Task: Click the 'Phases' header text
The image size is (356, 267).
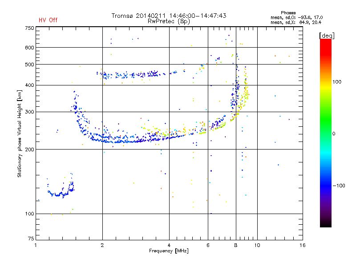Action: (288, 13)
